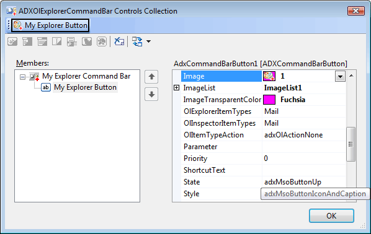Viewport: 371px width, 234px height.
Task: Collapse the My Explorer Command Bar node
Action: [22, 77]
